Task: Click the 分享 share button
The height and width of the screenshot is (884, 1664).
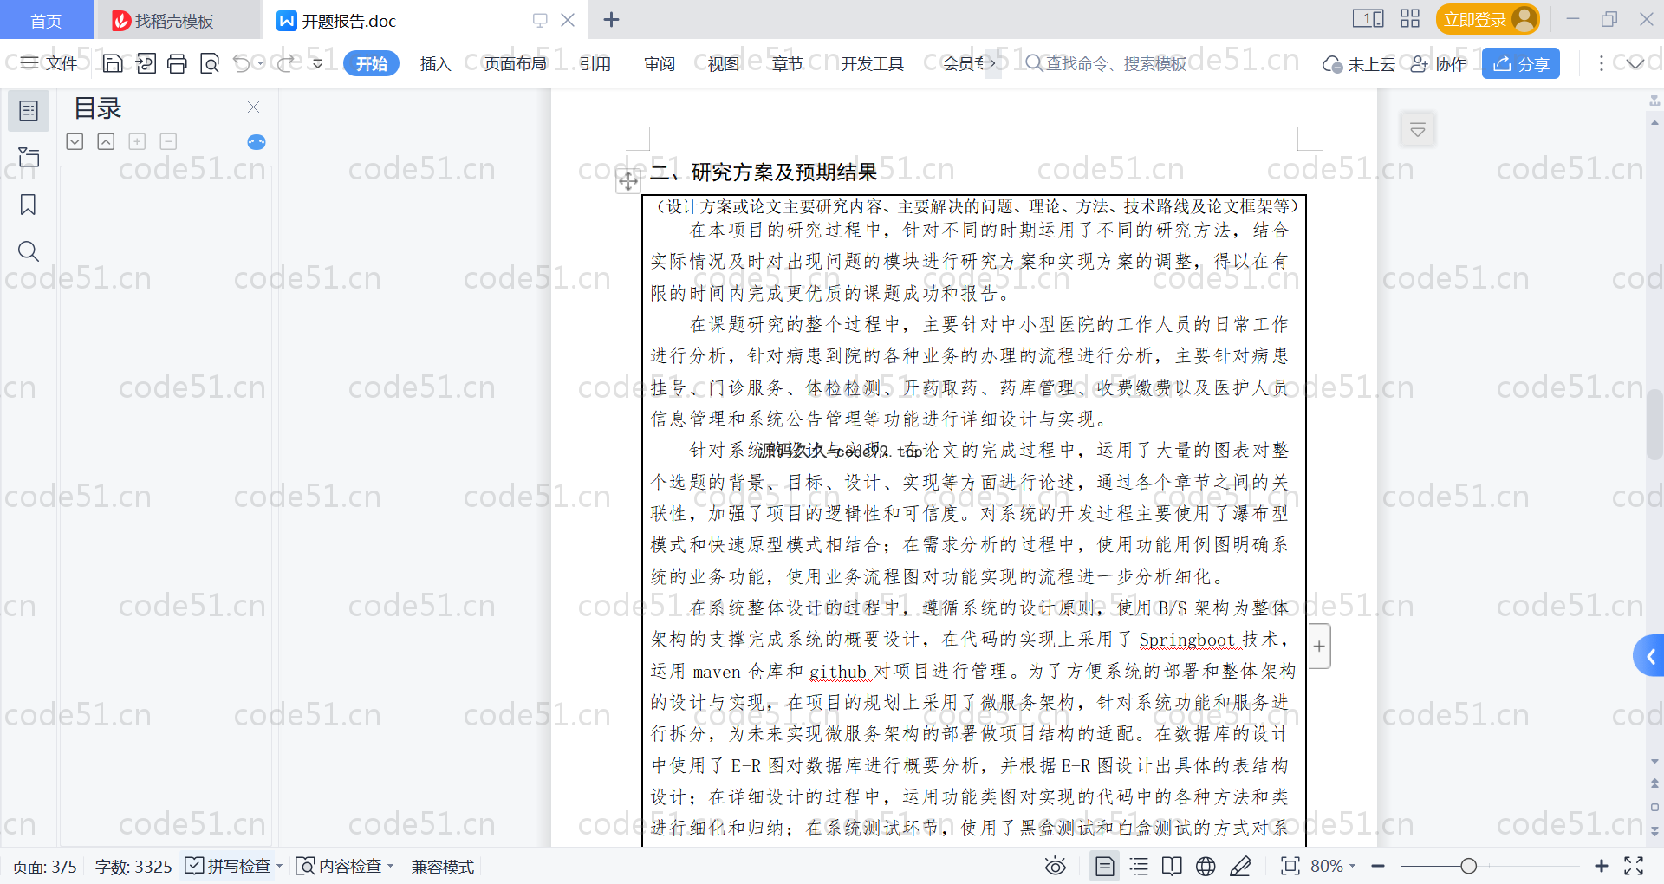Action: coord(1521,63)
